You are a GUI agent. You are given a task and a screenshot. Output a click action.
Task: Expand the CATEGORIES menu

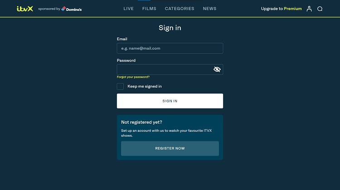(x=180, y=9)
